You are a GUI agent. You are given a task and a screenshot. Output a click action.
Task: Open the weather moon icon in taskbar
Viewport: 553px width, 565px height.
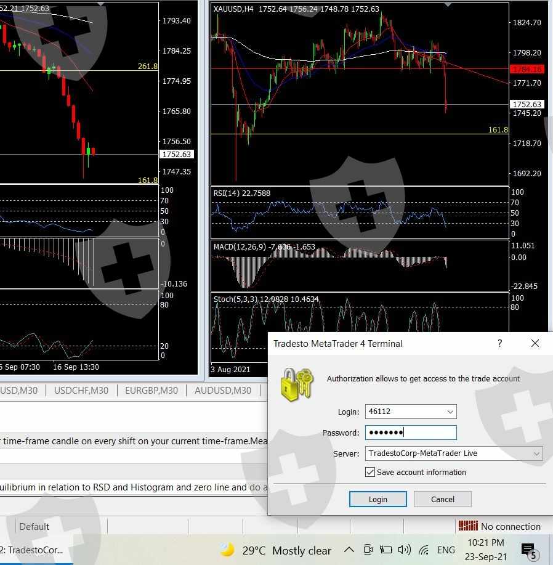pyautogui.click(x=227, y=550)
